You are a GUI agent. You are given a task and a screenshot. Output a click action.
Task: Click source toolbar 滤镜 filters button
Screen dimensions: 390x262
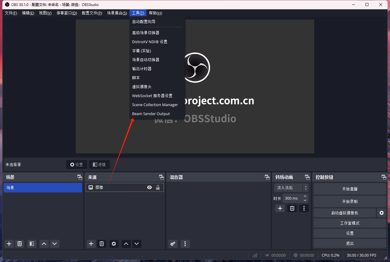click(99, 165)
